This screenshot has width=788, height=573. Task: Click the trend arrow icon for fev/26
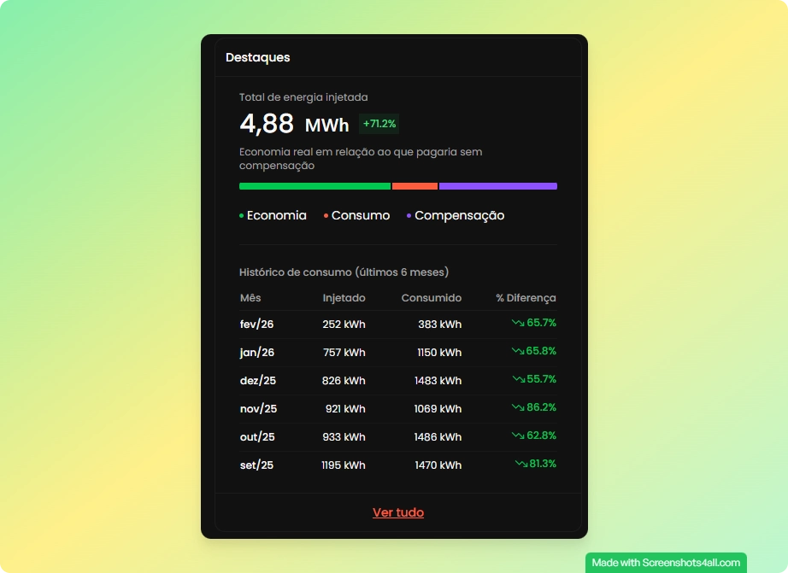(x=518, y=323)
